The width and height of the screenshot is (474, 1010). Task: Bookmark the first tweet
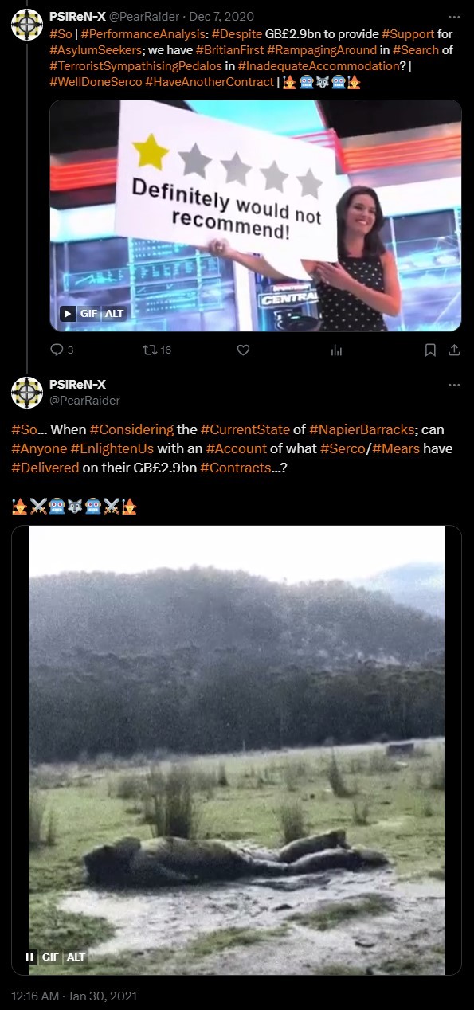point(430,350)
